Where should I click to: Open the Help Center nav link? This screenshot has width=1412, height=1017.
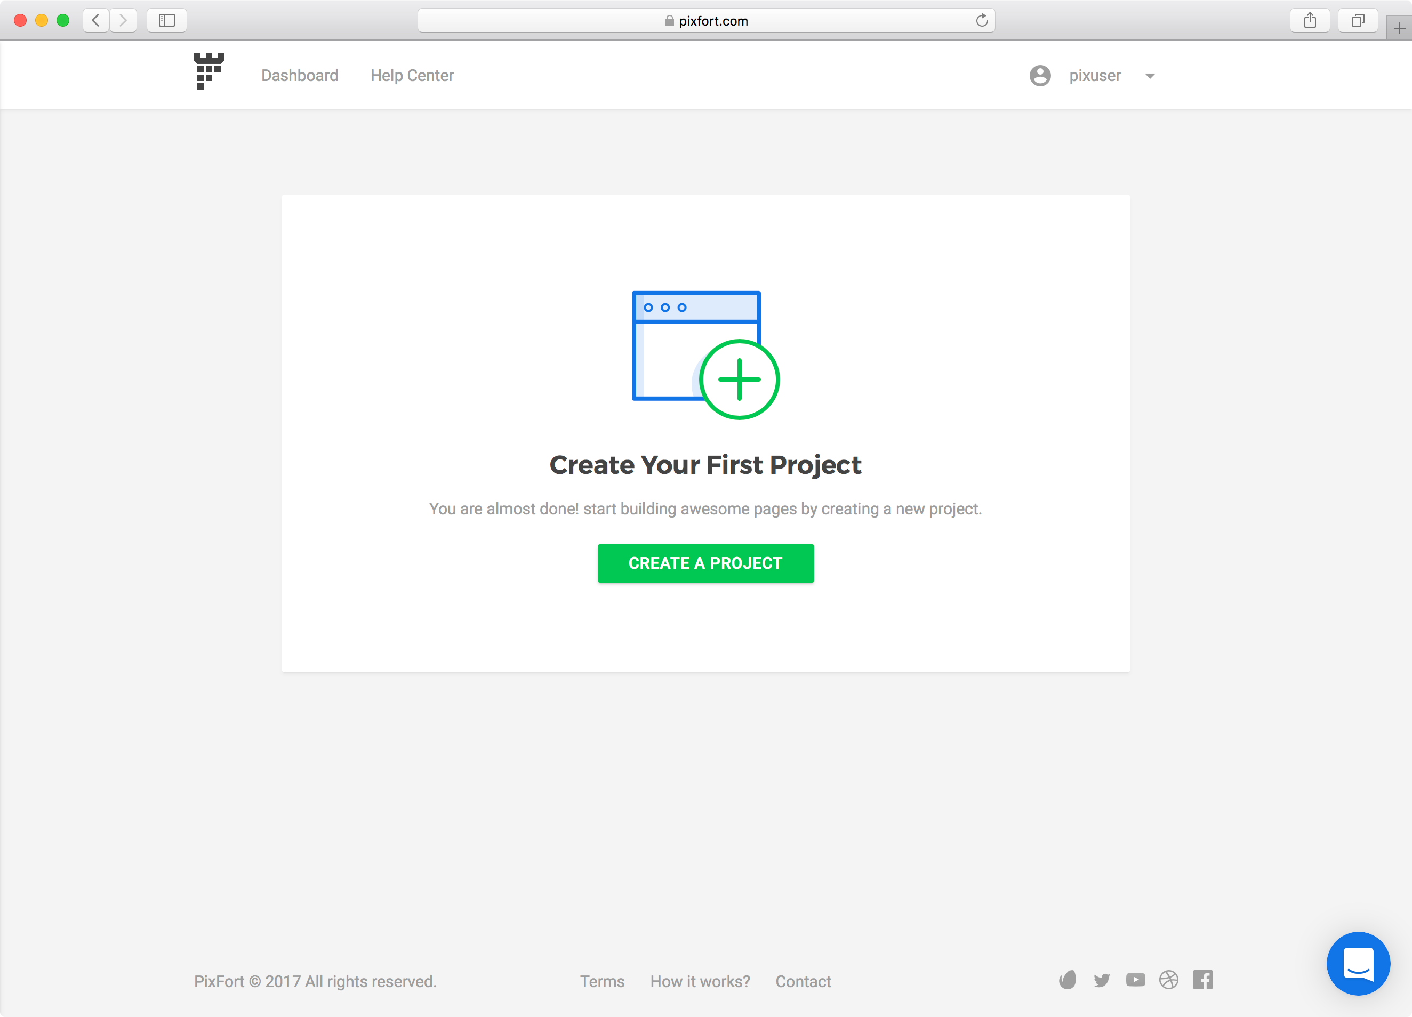(x=412, y=75)
